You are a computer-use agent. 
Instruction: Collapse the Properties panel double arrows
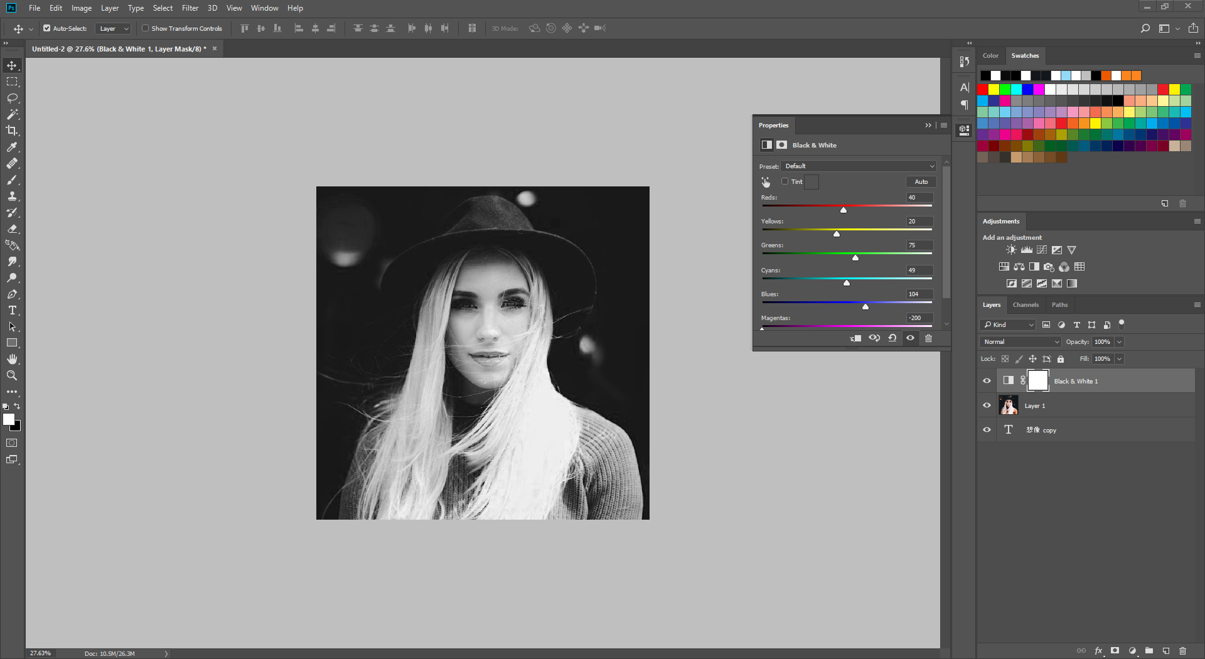928,126
